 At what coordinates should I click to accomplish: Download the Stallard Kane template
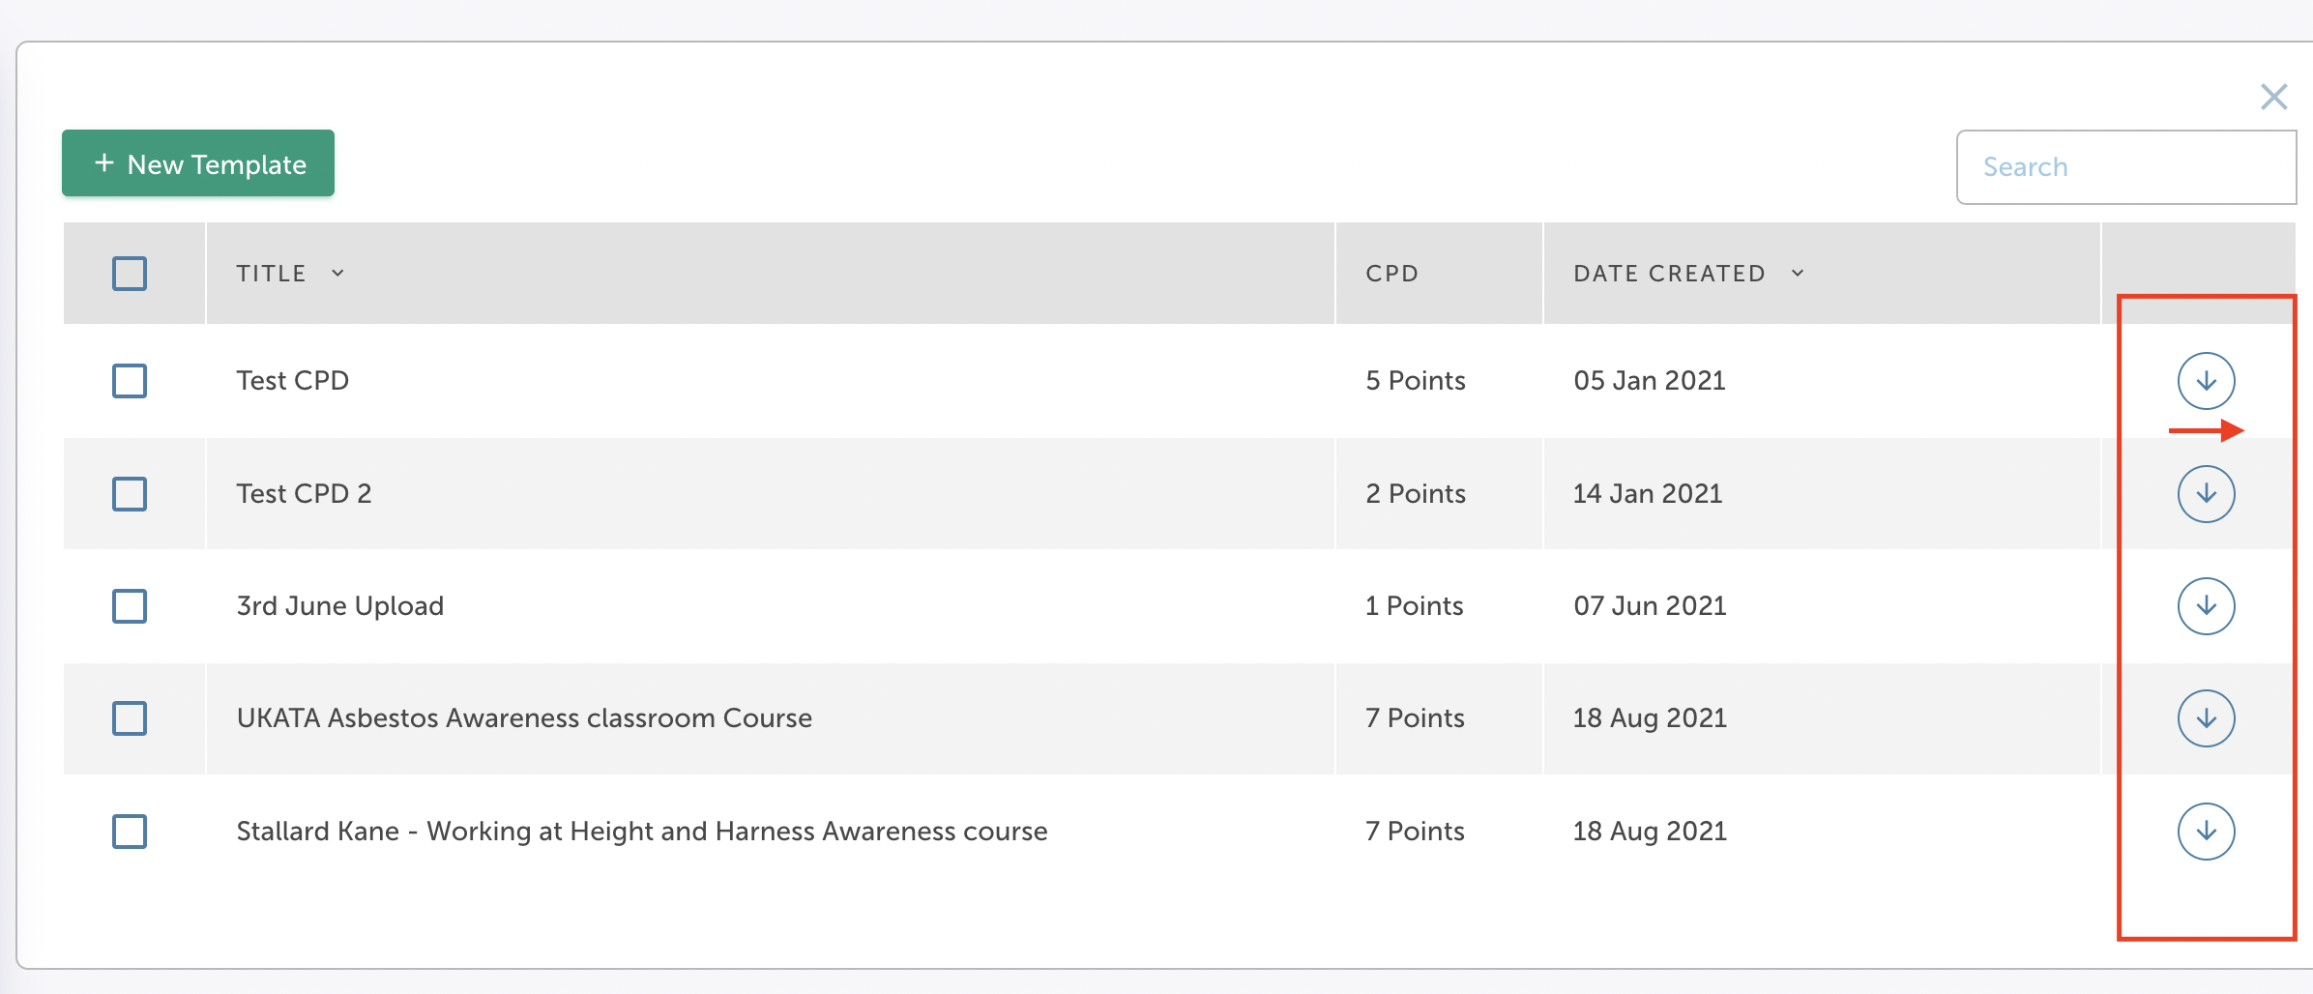point(2206,832)
